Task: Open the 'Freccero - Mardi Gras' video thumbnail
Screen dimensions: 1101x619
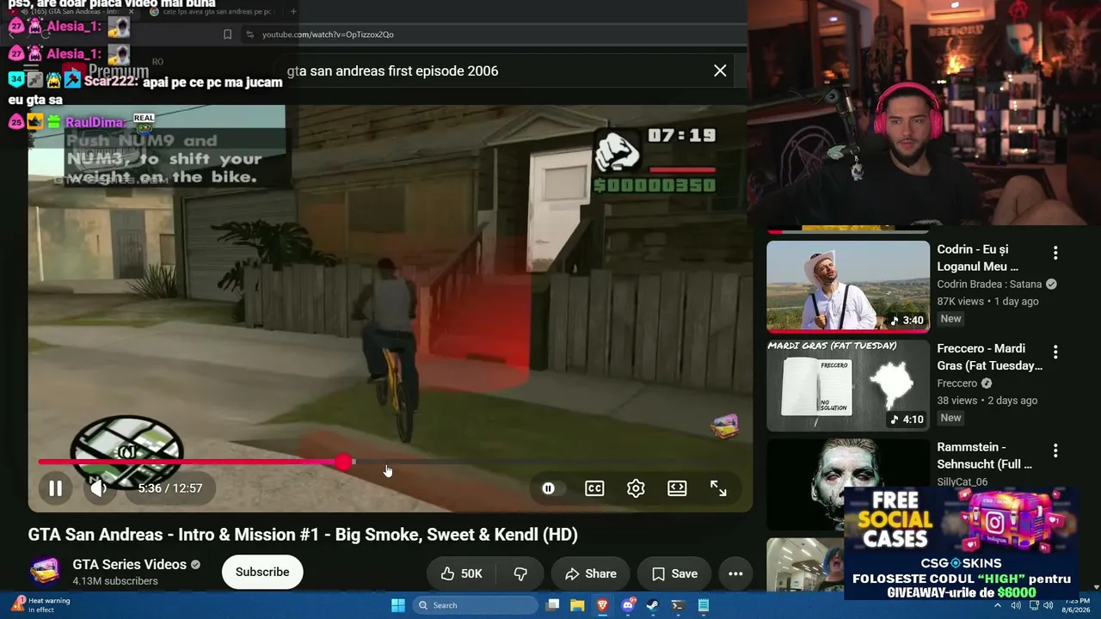Action: point(848,385)
